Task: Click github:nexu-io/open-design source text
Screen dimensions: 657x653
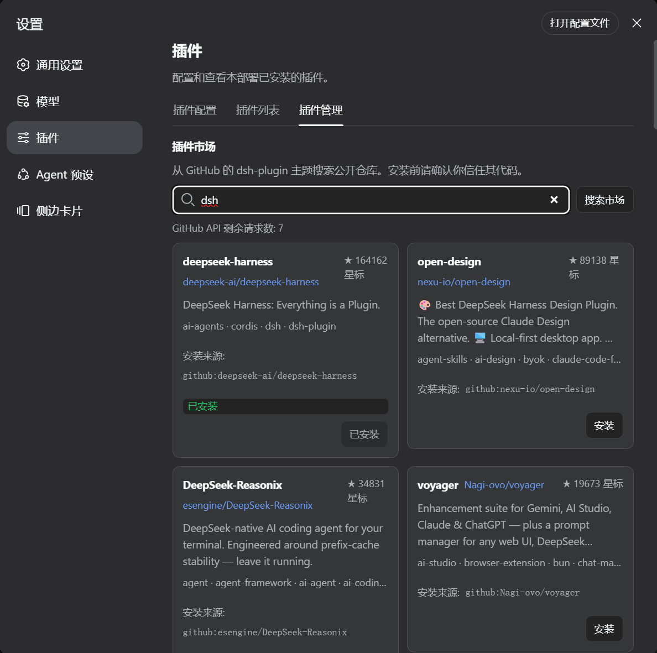Action: [530, 389]
